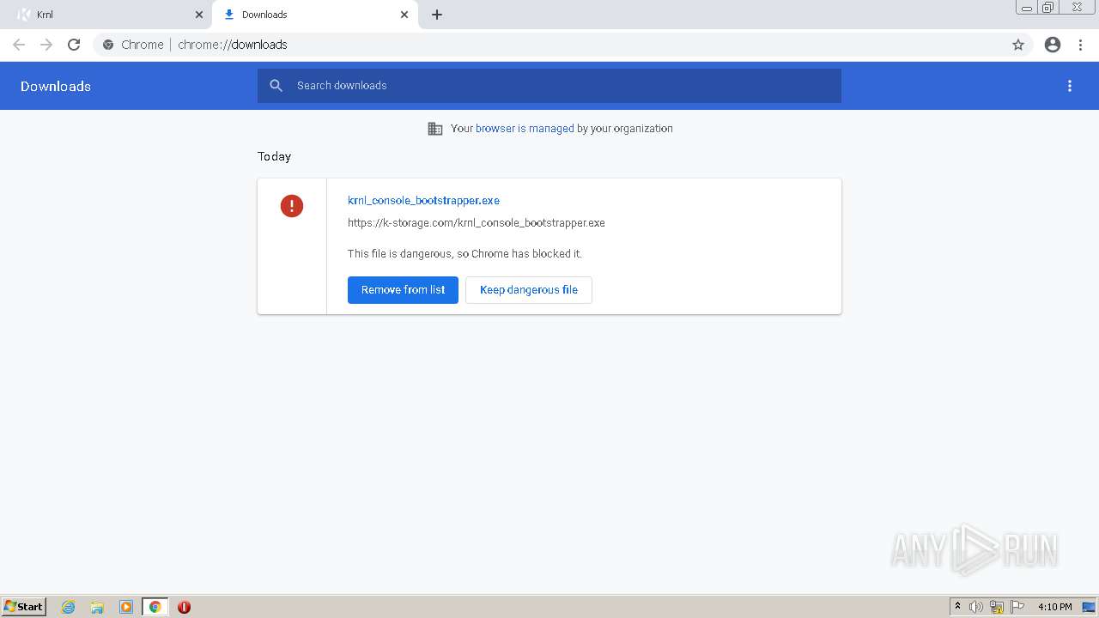Keep dangerous file button
The height and width of the screenshot is (618, 1099).
point(529,290)
